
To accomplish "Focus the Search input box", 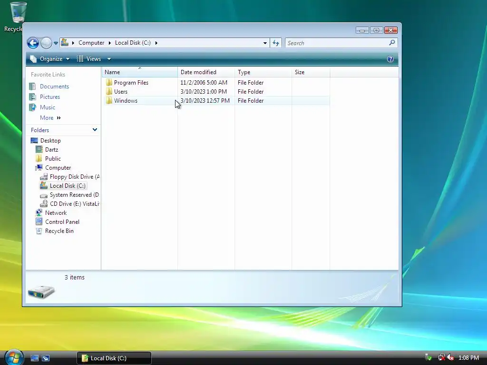I will coord(337,43).
